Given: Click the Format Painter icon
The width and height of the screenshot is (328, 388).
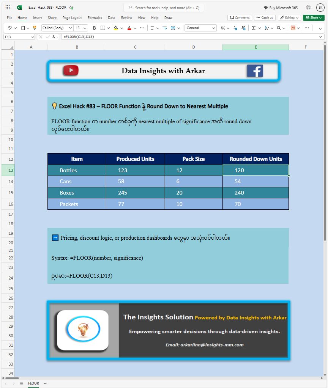Looking at the screenshot, I should point(35,28).
